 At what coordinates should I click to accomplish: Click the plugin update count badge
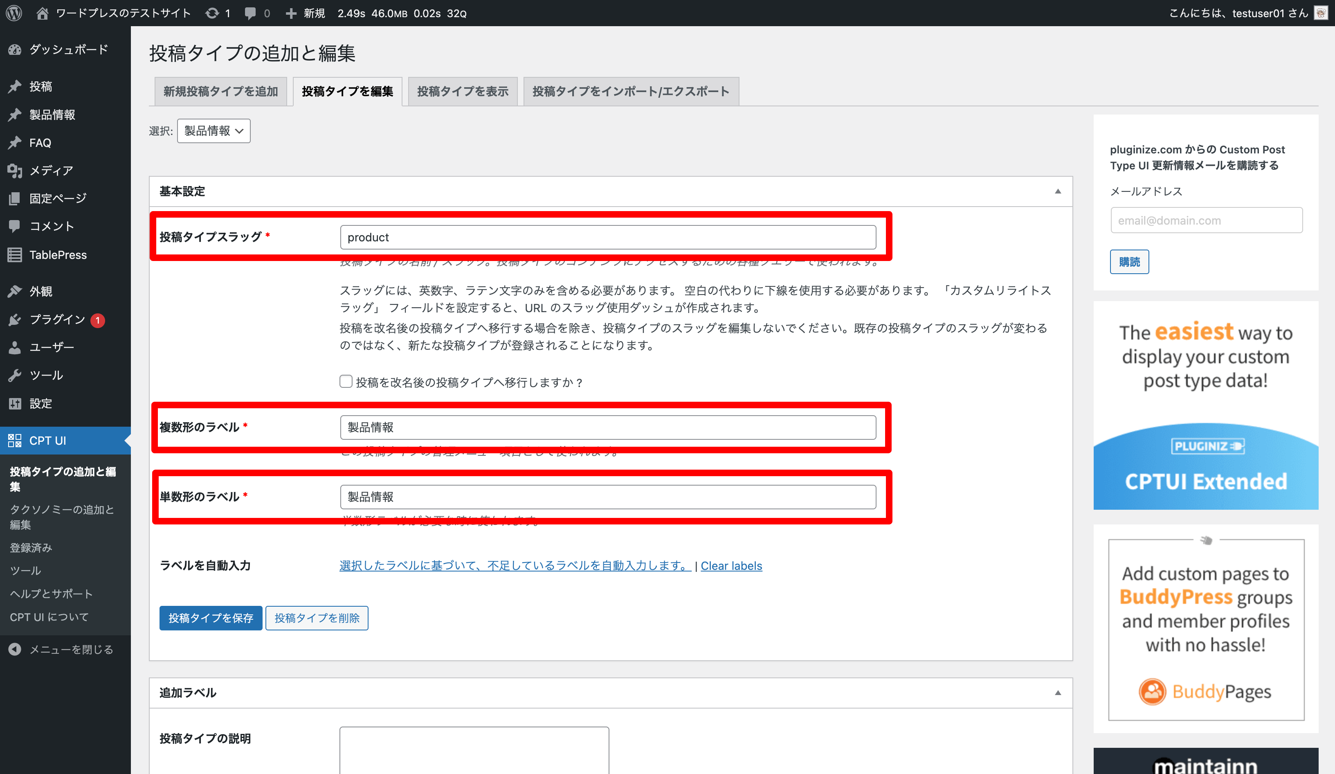pos(97,320)
